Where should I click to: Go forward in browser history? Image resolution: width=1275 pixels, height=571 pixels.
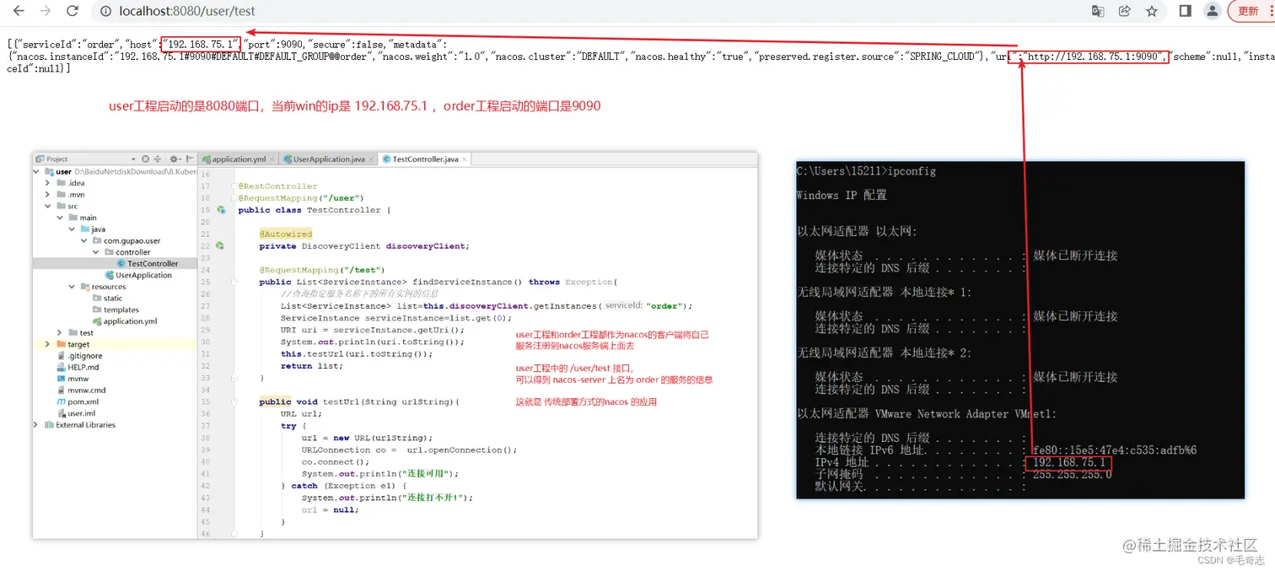pos(46,11)
